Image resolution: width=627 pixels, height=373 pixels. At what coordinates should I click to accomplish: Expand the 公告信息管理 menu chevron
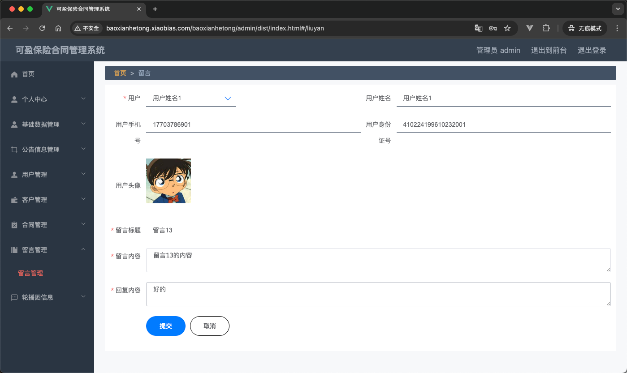click(x=83, y=149)
